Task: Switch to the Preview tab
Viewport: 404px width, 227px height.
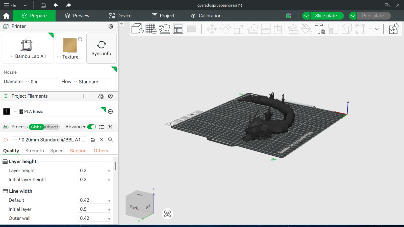Action: 77,16
